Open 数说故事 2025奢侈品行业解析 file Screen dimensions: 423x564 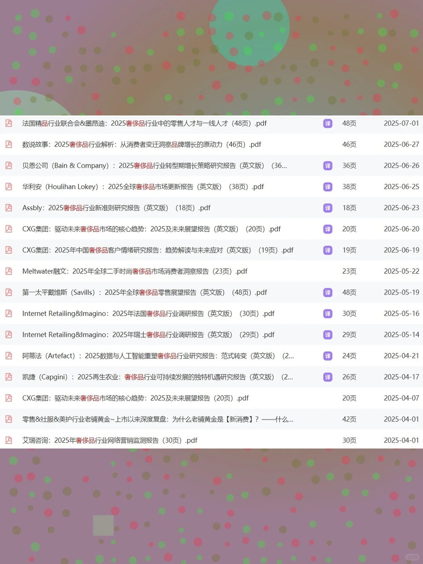coord(142,145)
